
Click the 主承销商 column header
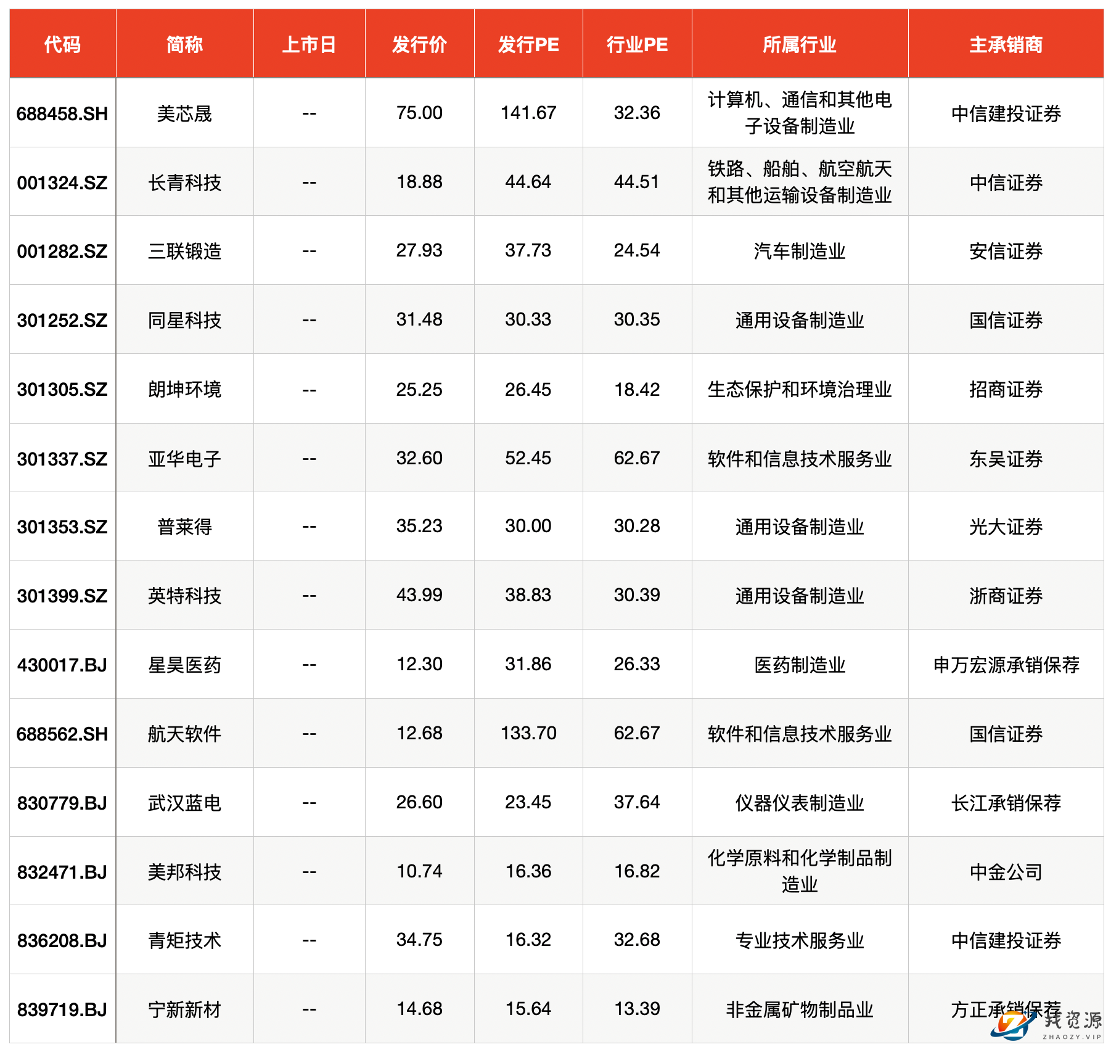tap(1006, 44)
